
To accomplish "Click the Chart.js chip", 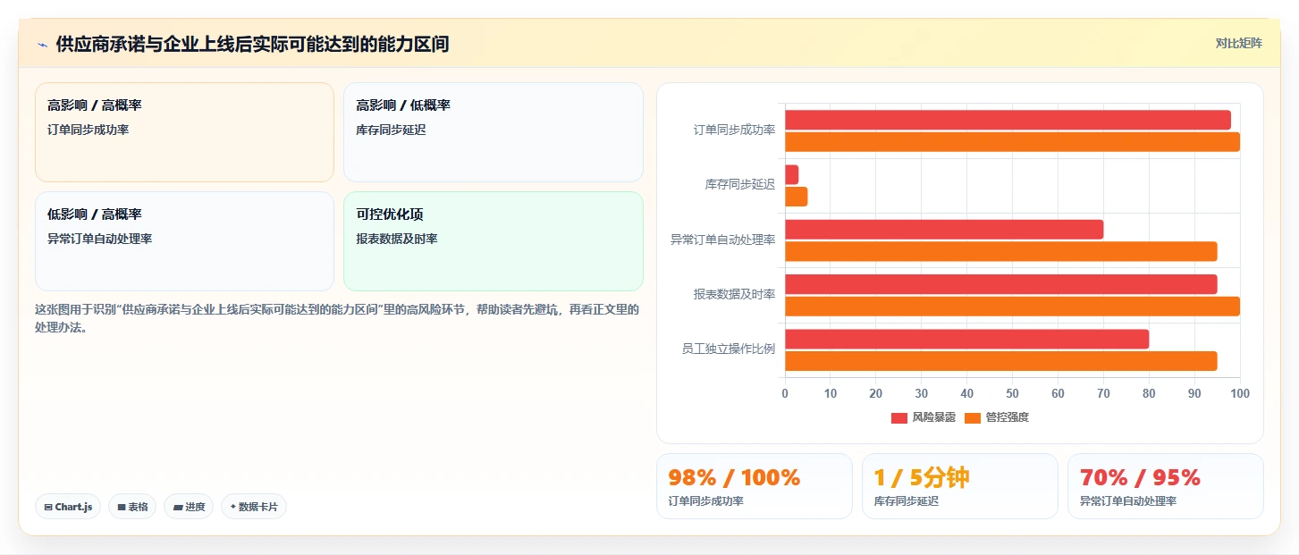I will (68, 507).
